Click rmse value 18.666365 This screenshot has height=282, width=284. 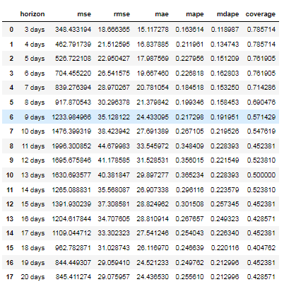[114, 30]
